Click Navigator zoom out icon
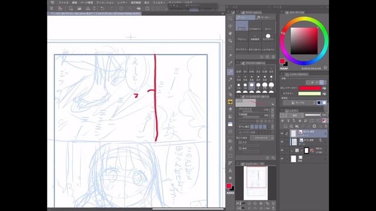The height and width of the screenshot is (211, 376). click(249, 203)
